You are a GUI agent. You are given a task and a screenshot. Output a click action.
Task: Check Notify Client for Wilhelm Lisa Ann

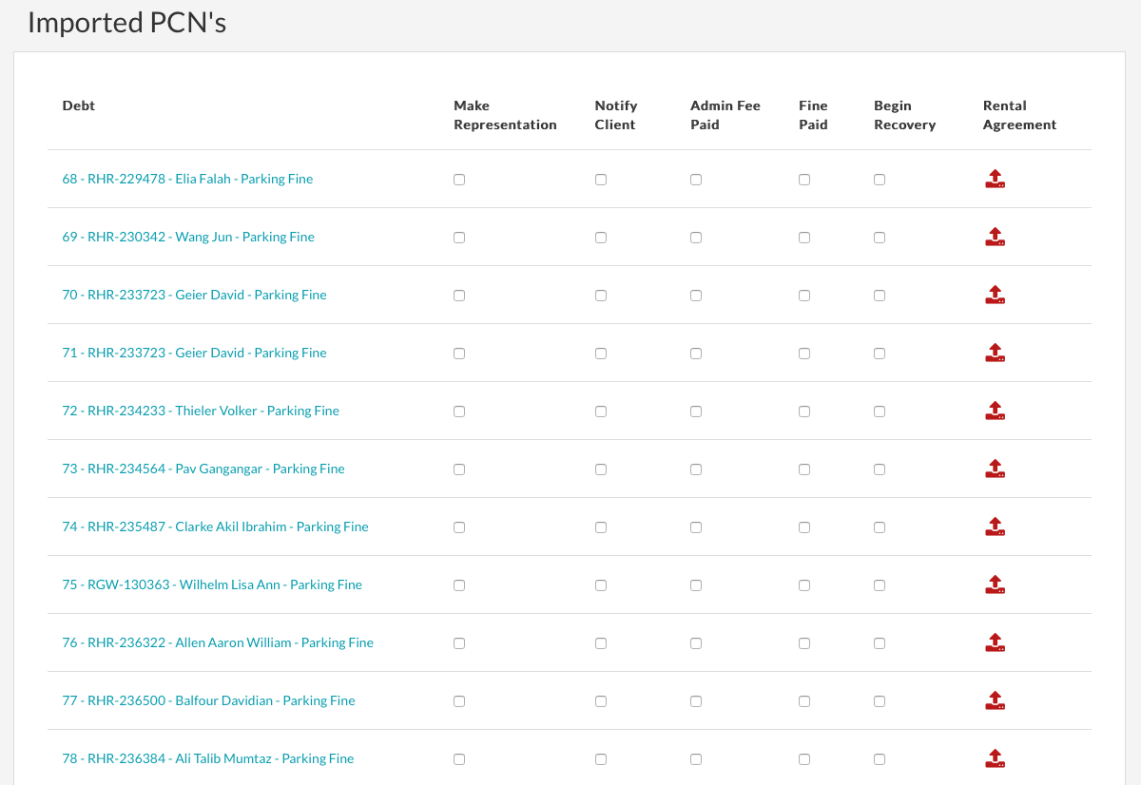click(601, 585)
